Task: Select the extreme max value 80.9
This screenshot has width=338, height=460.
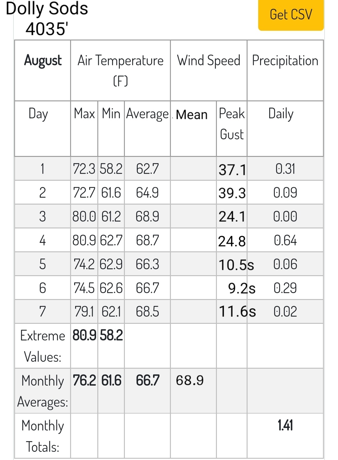Action: click(84, 335)
